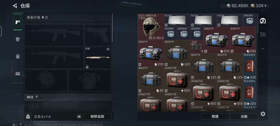Viewport: 280px width, 126px height.
Task: Open the second storage crate icon on right
Action: point(263,34)
